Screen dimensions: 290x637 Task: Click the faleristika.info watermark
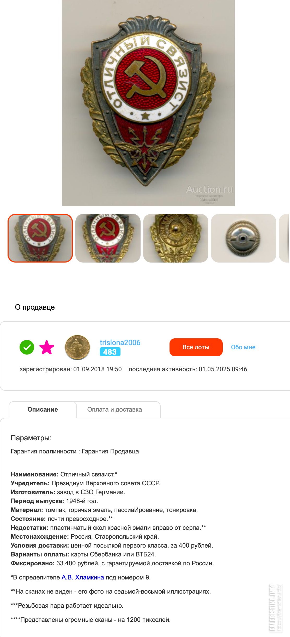276,607
